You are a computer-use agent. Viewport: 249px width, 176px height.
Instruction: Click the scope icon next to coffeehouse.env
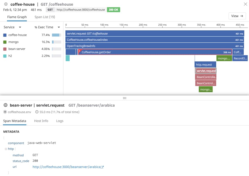tap(5, 112)
